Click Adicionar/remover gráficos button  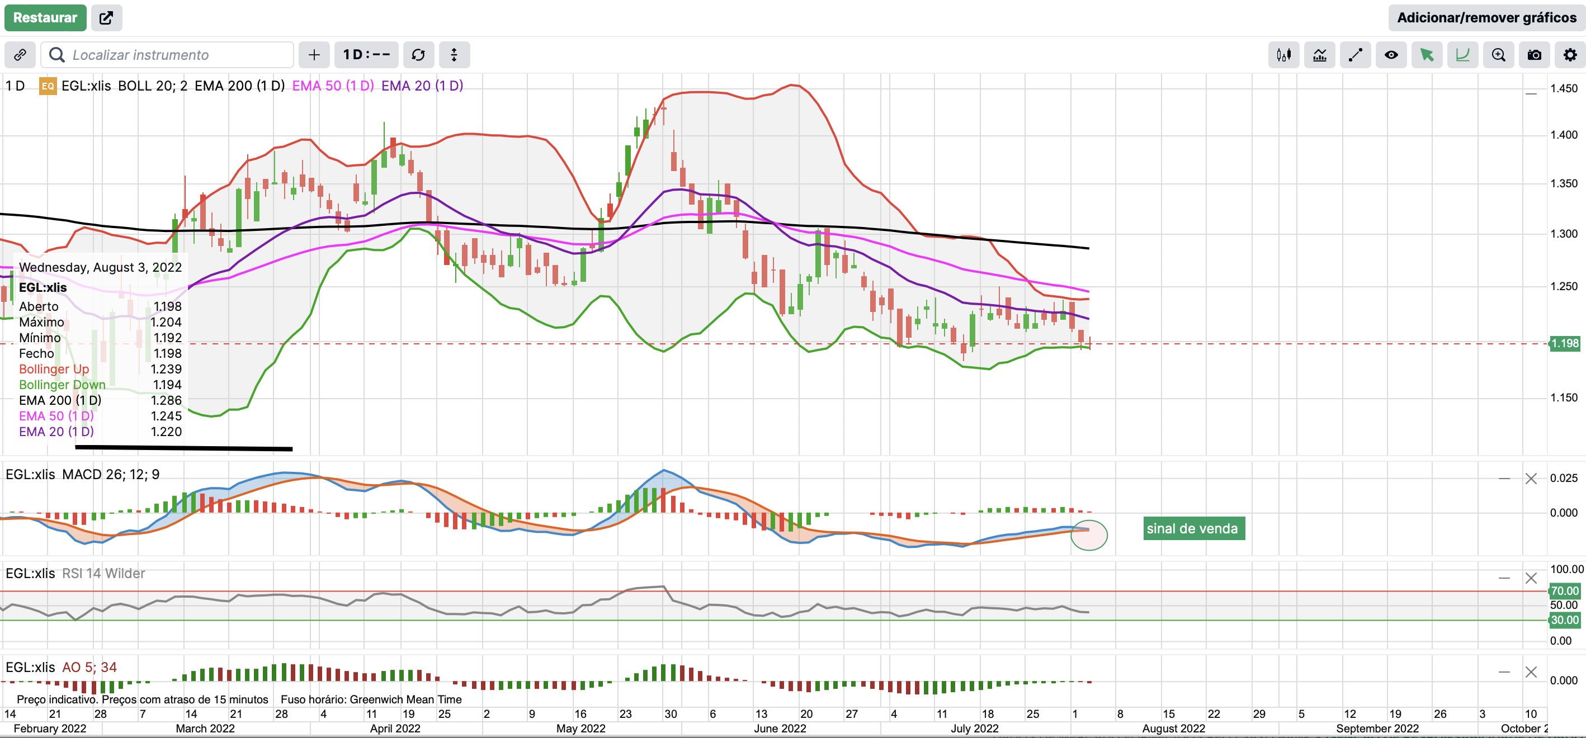click(x=1486, y=18)
